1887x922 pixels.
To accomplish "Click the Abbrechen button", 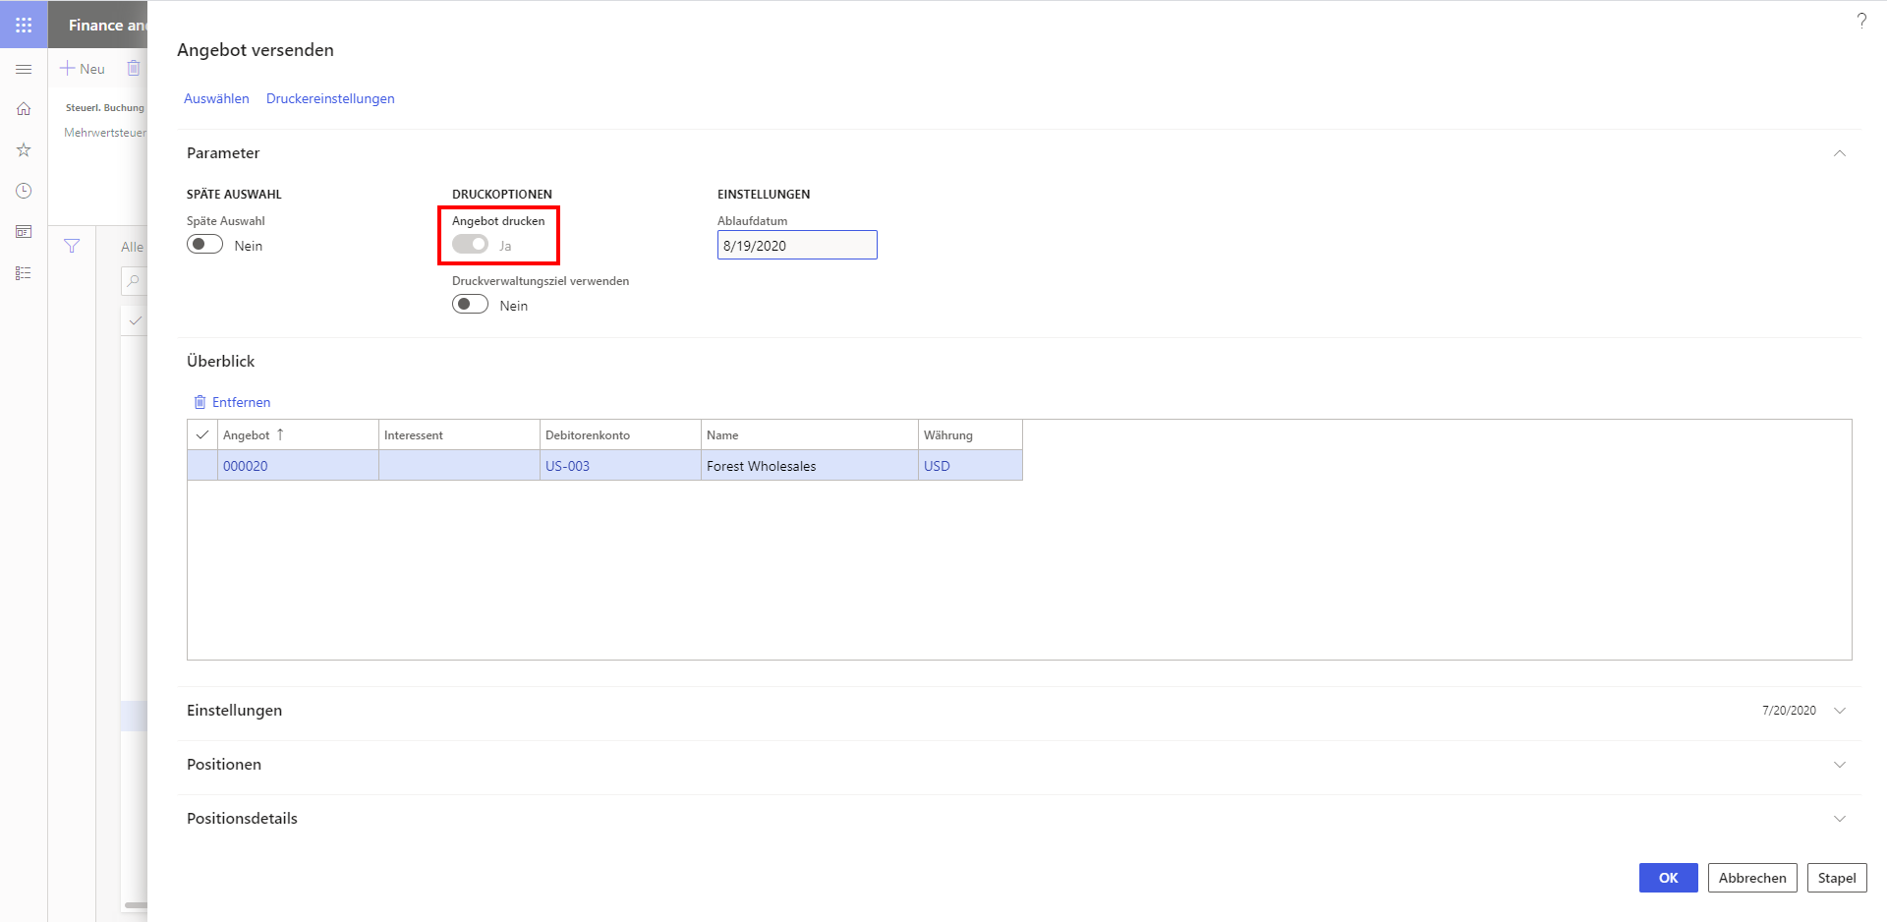I will coord(1752,878).
